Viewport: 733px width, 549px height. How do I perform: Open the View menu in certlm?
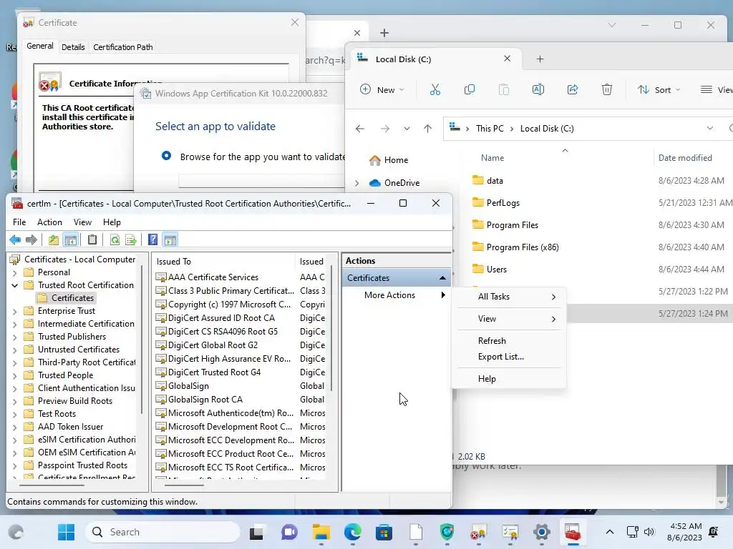(x=82, y=222)
